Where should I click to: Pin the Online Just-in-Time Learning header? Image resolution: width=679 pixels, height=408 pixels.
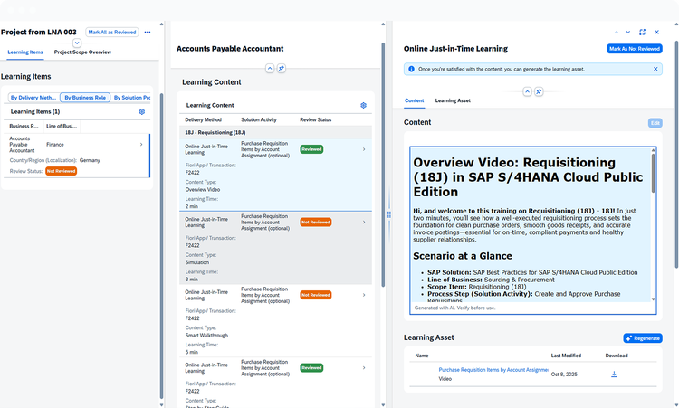pos(539,91)
